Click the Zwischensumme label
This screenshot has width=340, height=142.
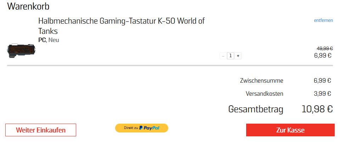[261, 81]
